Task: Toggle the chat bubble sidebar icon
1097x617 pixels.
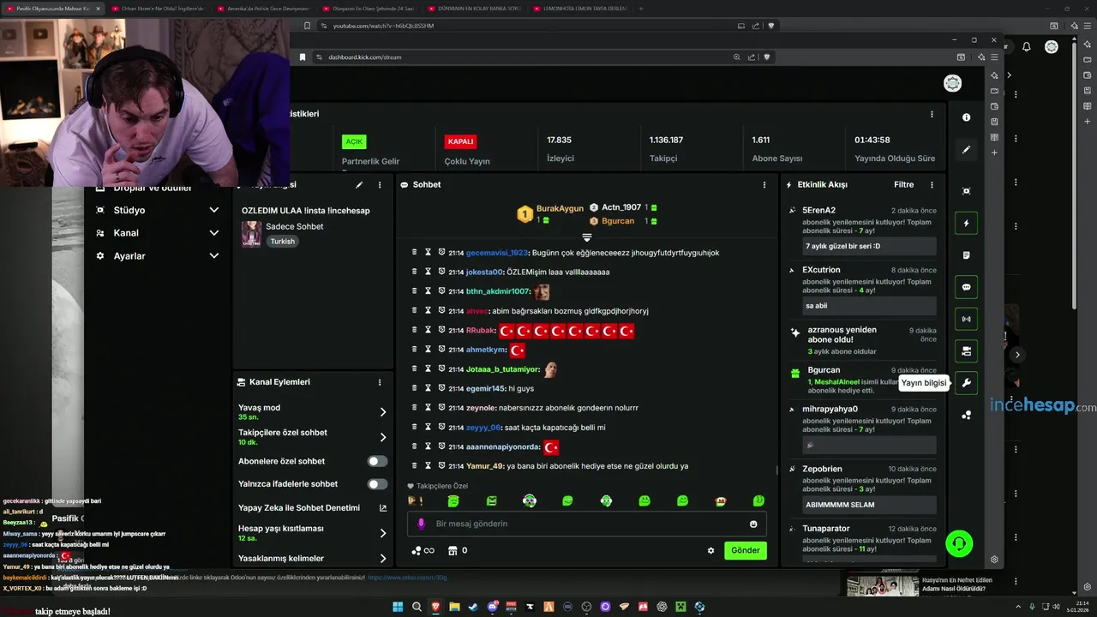Action: pos(966,287)
